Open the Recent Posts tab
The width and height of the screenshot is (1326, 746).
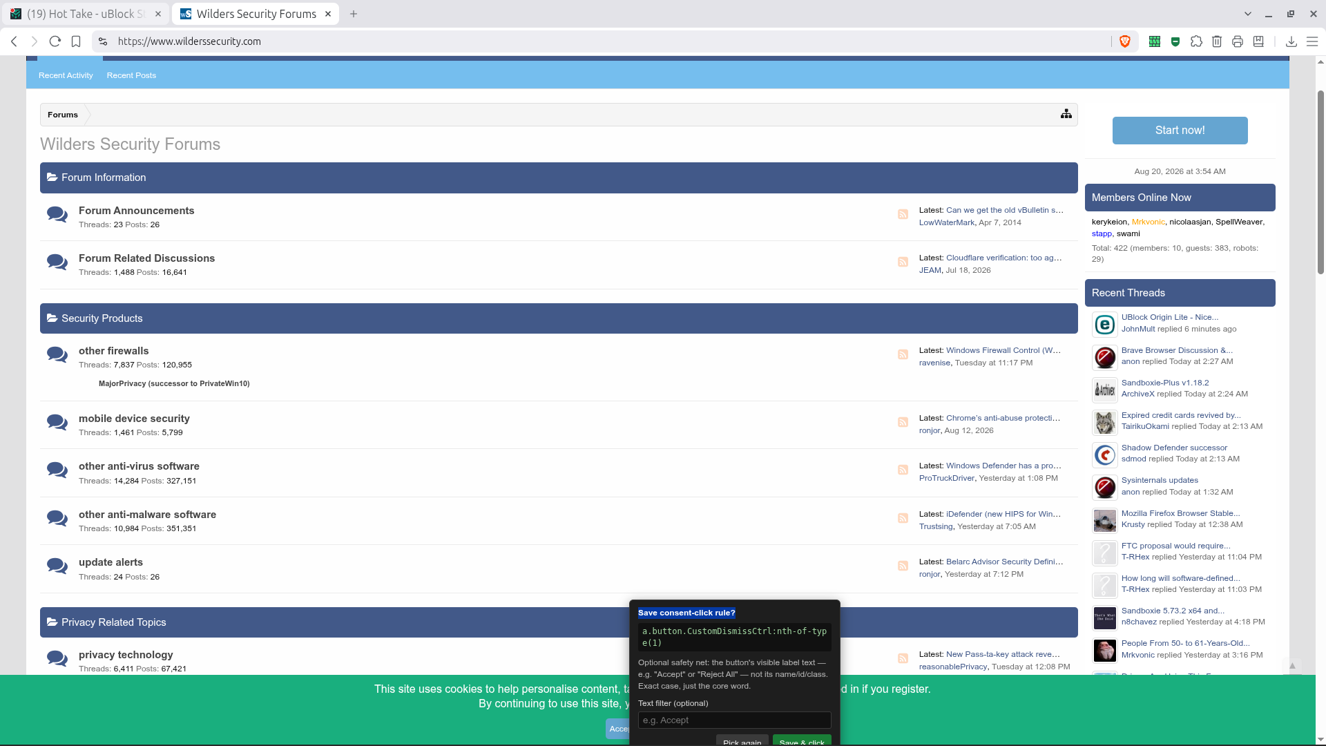coord(131,75)
